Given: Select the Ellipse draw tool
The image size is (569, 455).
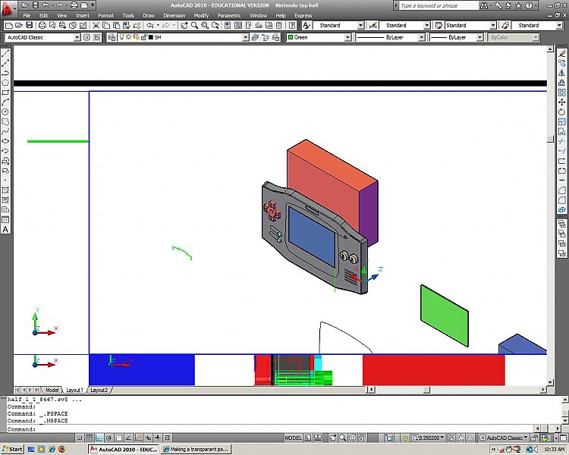Looking at the screenshot, I should pyautogui.click(x=5, y=141).
